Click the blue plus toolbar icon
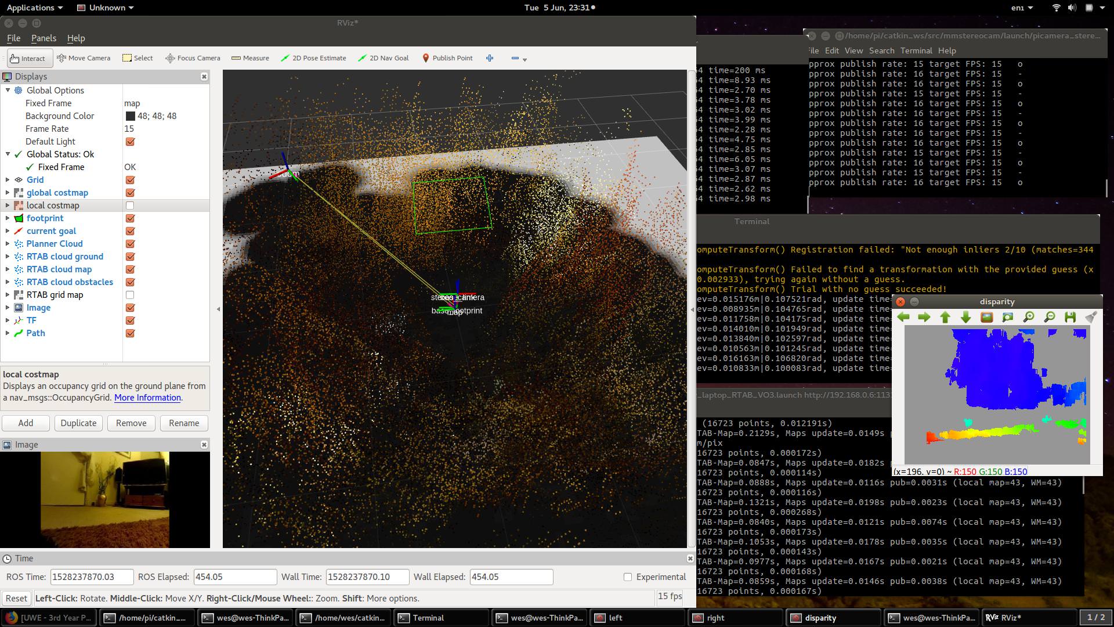Screen dimensions: 1114x627 pos(490,58)
